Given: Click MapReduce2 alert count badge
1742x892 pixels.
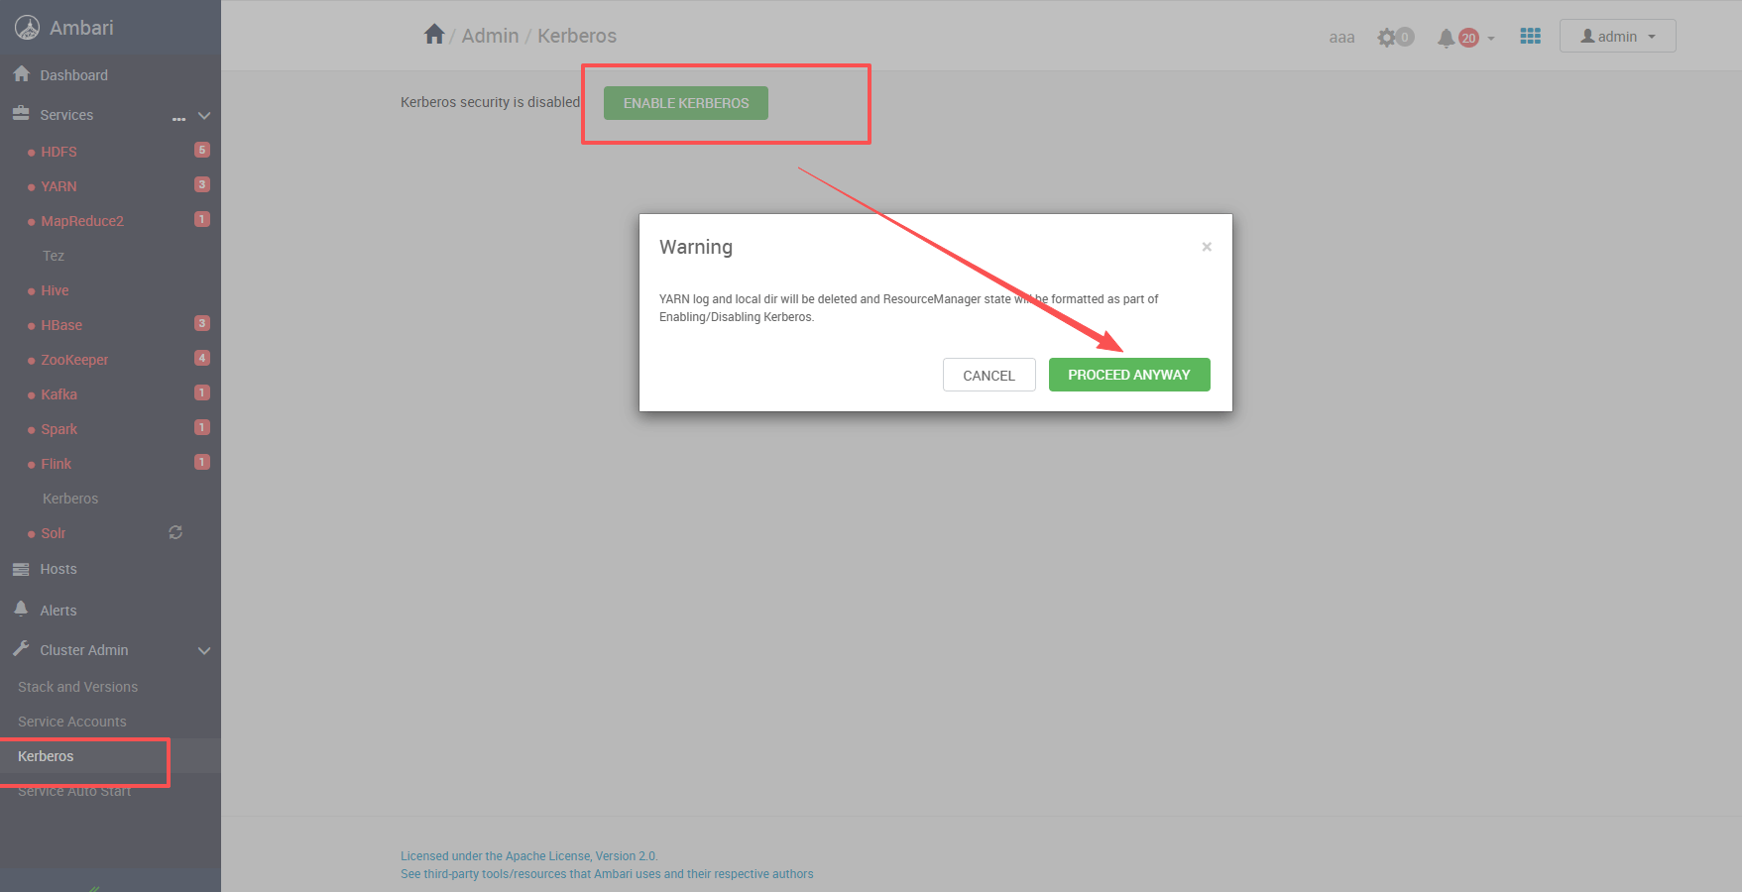Looking at the screenshot, I should point(202,220).
